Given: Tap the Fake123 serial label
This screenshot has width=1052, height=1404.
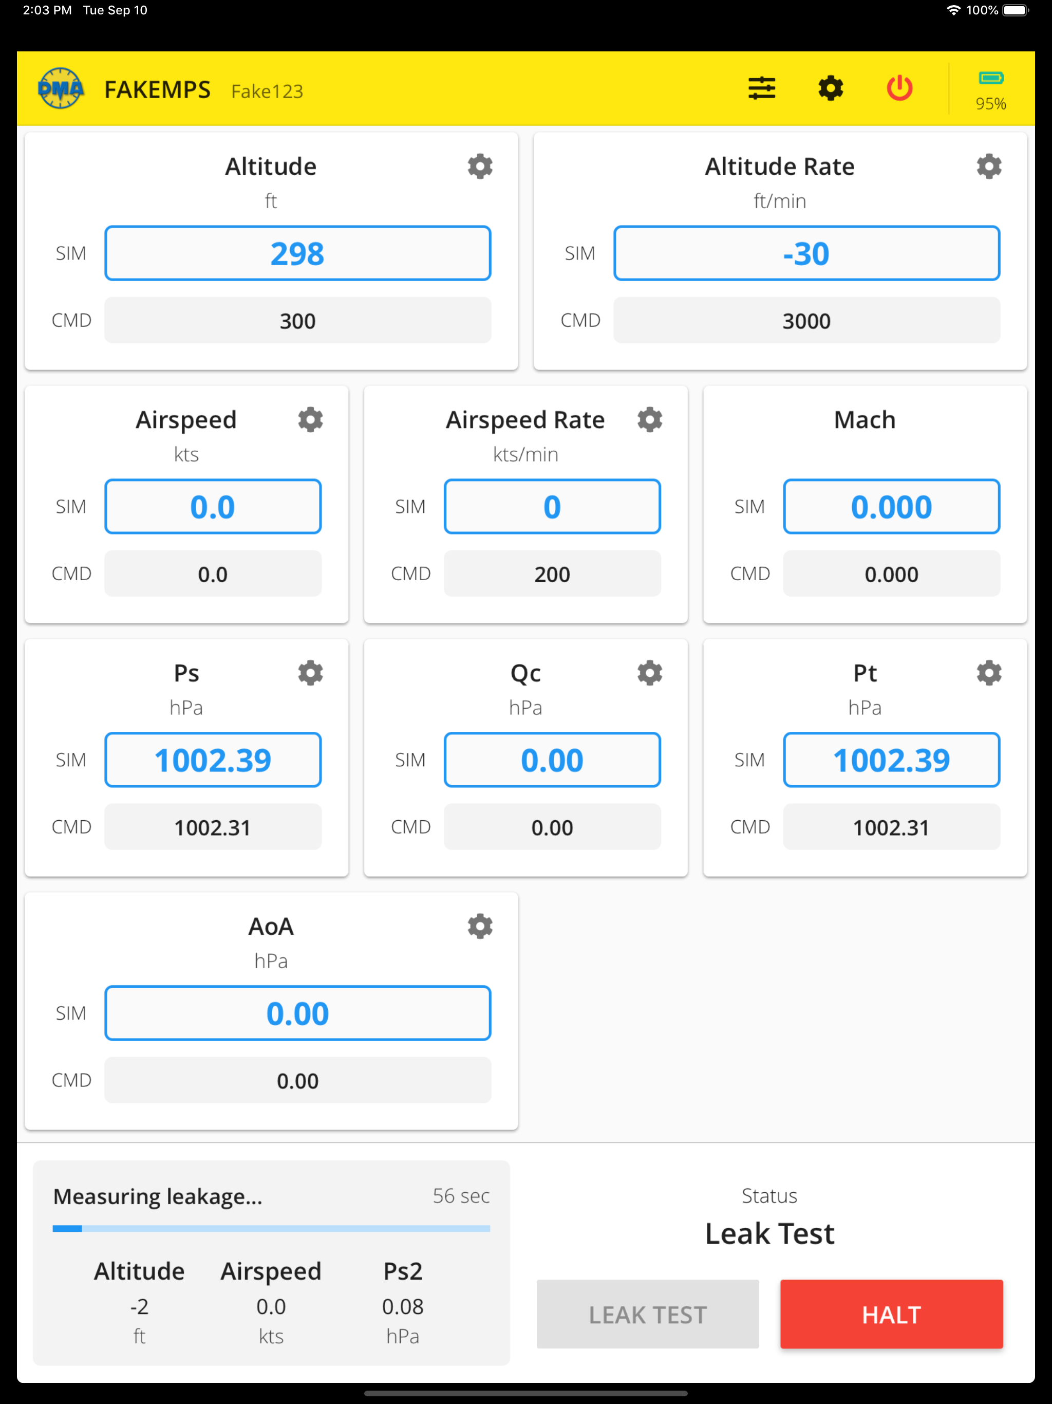Looking at the screenshot, I should coord(267,91).
